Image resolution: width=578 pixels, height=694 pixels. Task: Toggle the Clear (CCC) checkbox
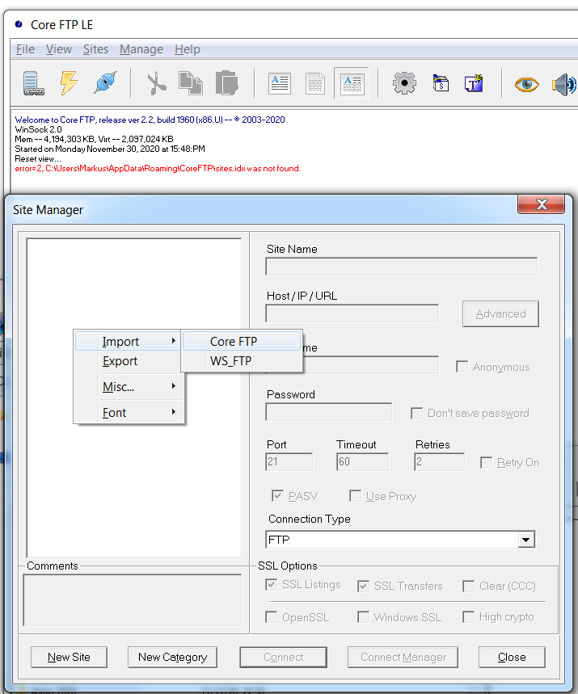468,586
